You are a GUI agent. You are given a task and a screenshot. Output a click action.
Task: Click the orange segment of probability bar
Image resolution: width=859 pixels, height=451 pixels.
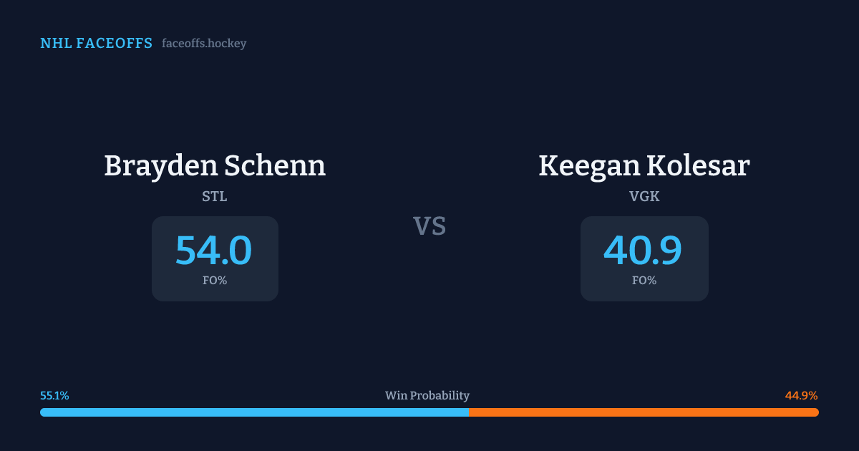tap(644, 412)
